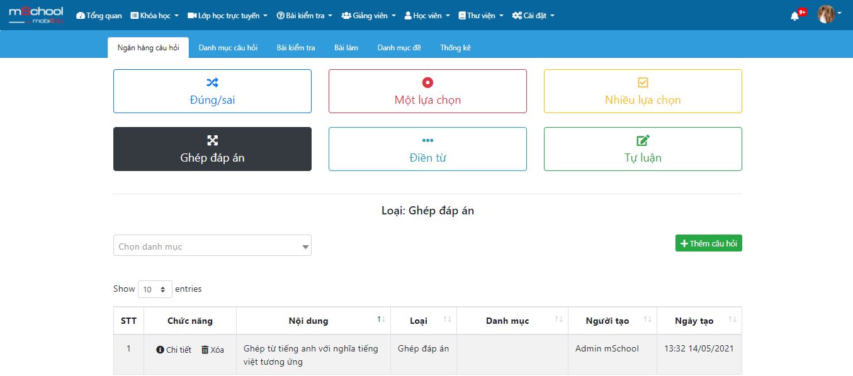853x376 pixels.
Task: Change the Show entries count selector
Action: click(x=155, y=289)
